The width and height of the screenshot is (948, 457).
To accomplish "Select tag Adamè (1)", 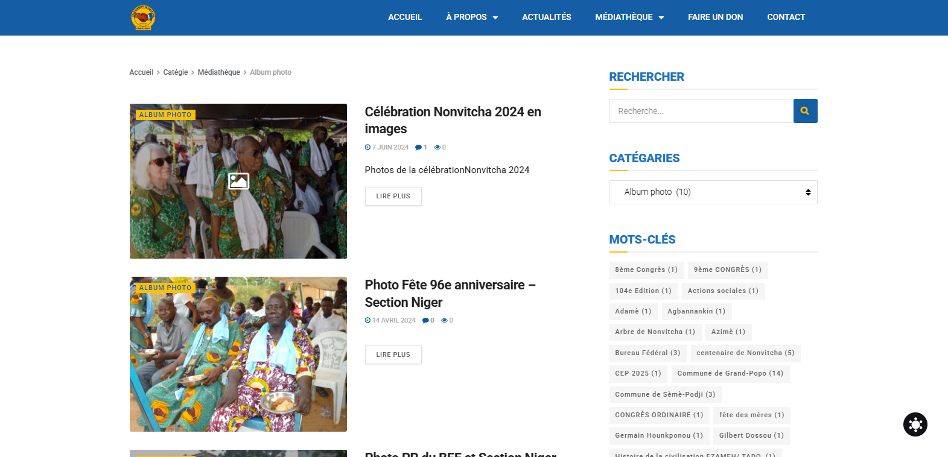I will click(x=634, y=312).
